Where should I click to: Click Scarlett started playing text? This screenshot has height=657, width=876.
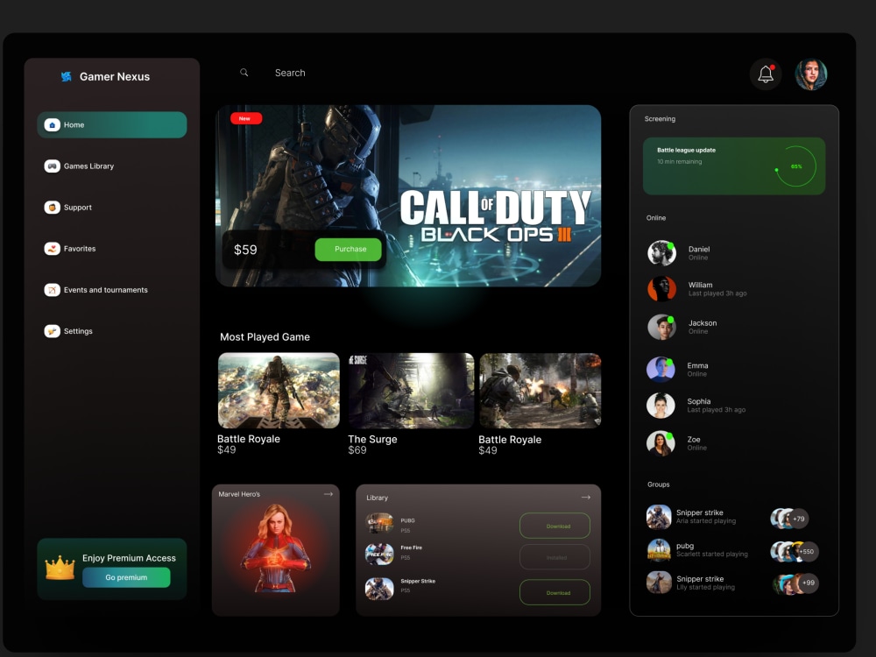click(711, 555)
